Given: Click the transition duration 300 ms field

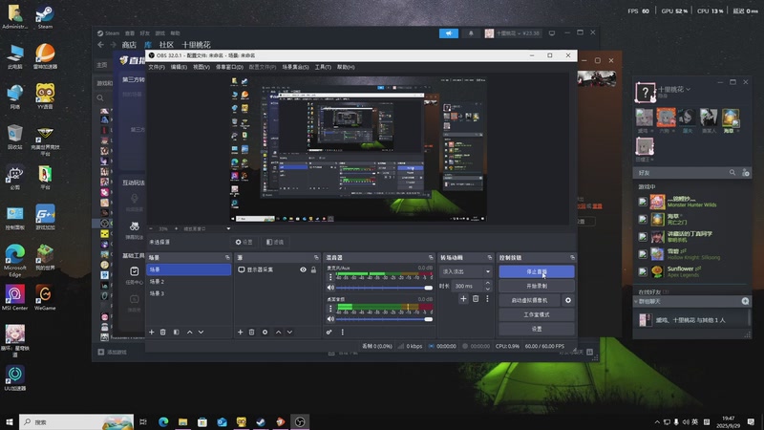Looking at the screenshot, I should pyautogui.click(x=468, y=286).
